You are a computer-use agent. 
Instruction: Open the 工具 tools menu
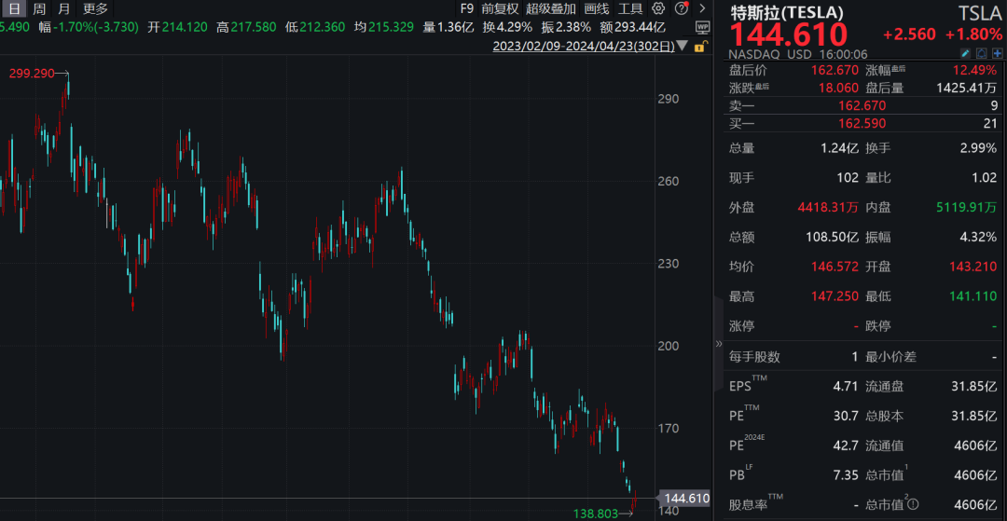(x=630, y=8)
